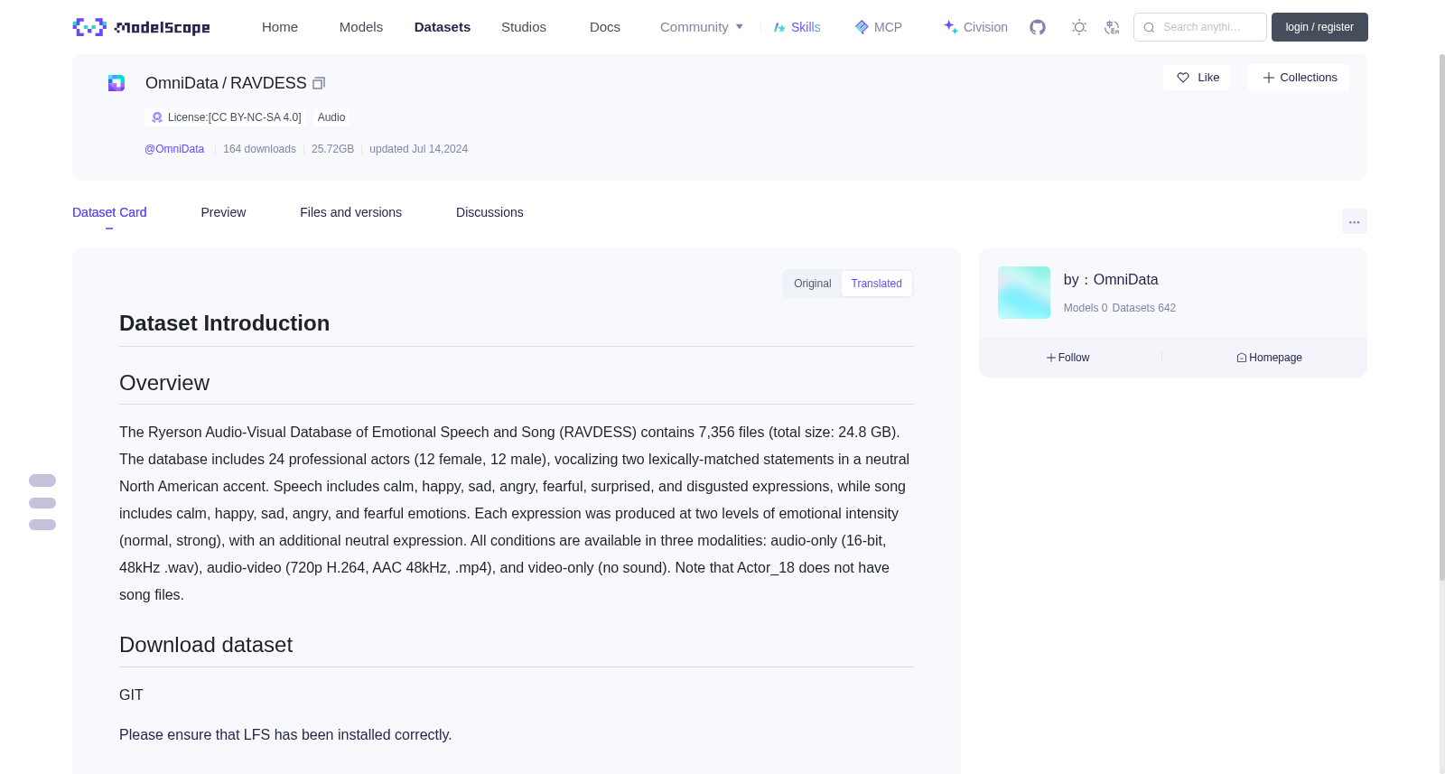
Task: Click the search magnifier icon
Action: point(1149,27)
